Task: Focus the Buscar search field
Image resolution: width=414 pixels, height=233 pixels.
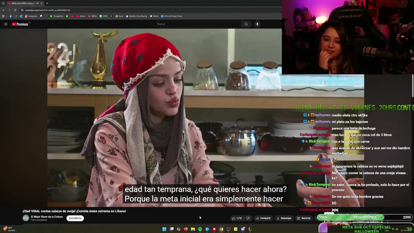Action: [198, 24]
